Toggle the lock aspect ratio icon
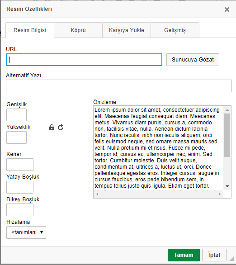This screenshot has width=236, height=265. (52, 127)
